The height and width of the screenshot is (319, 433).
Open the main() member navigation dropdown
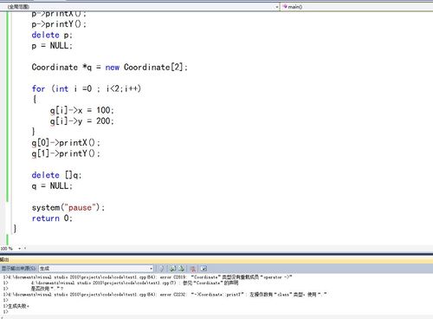click(x=357, y=6)
